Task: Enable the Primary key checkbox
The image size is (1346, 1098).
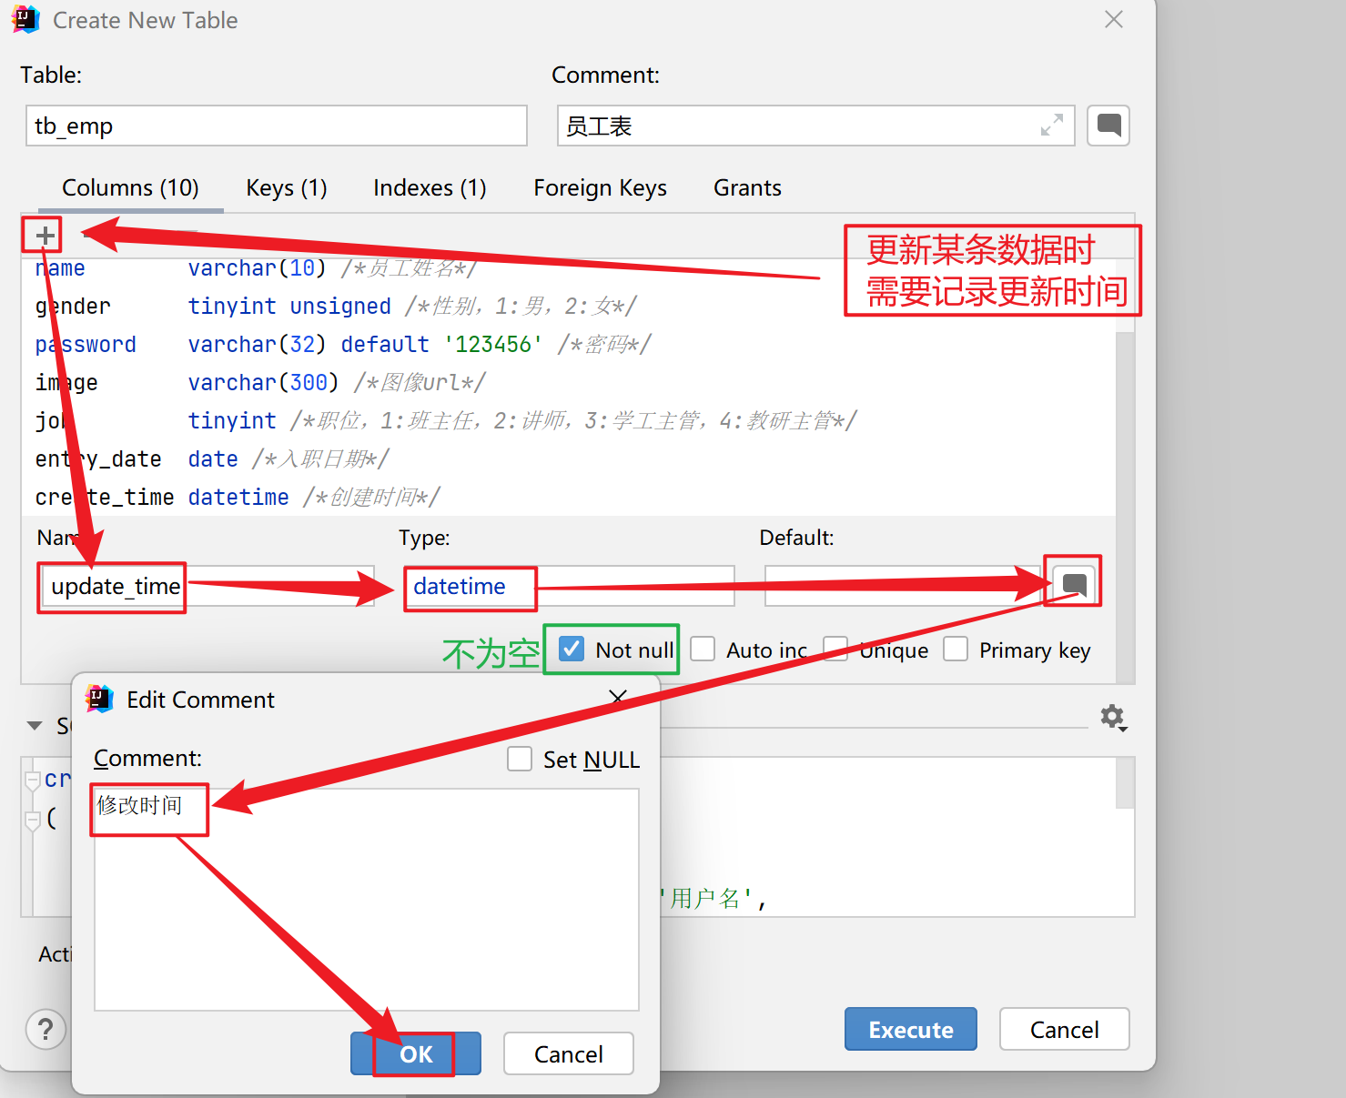Action: pyautogui.click(x=956, y=649)
